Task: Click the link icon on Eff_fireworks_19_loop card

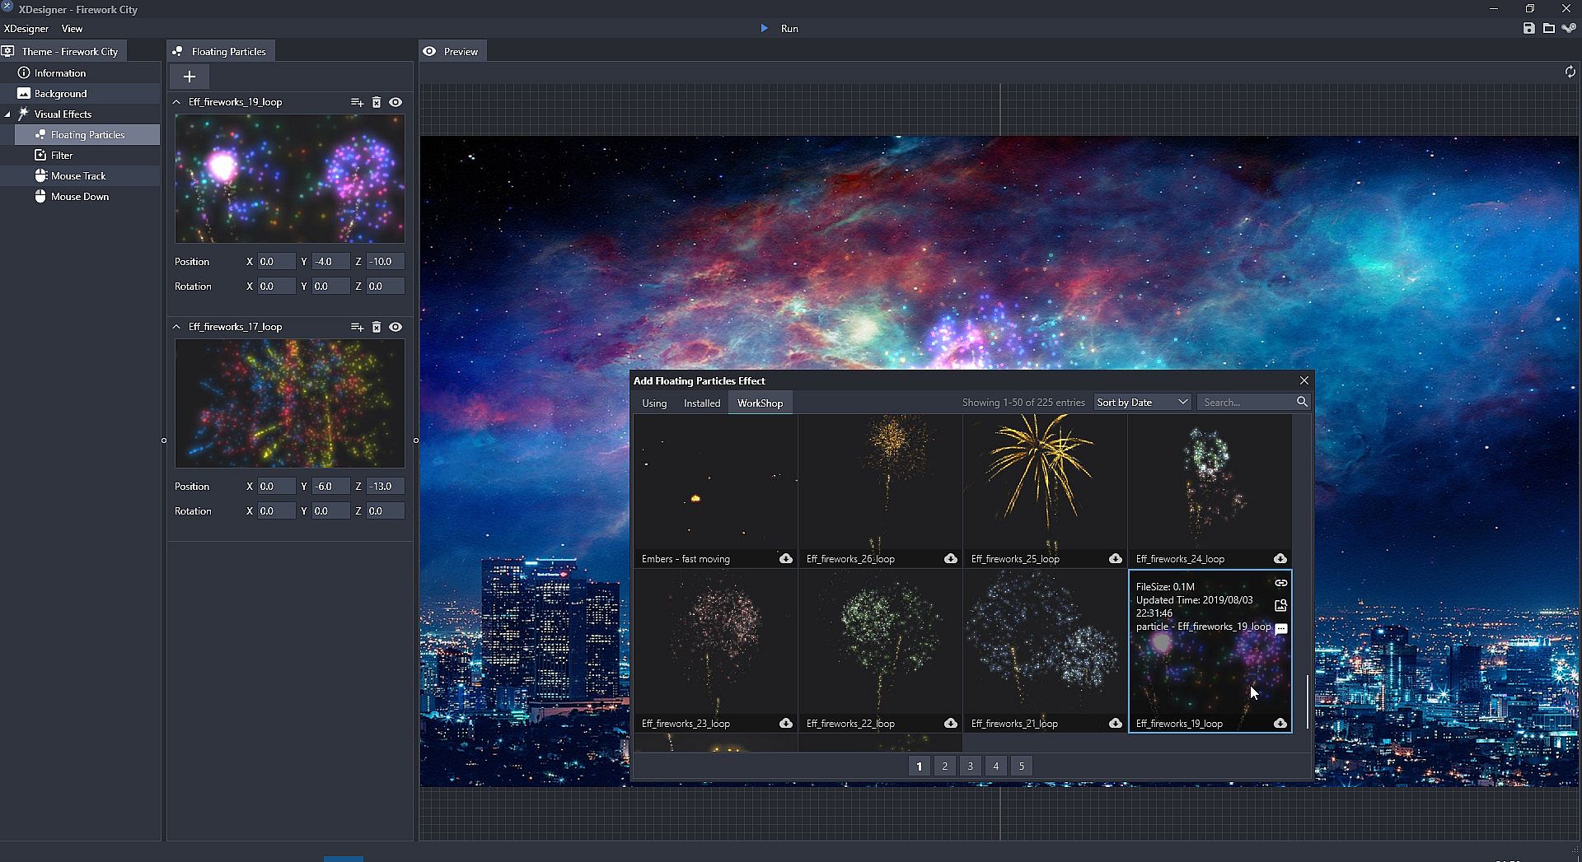Action: pos(1280,583)
